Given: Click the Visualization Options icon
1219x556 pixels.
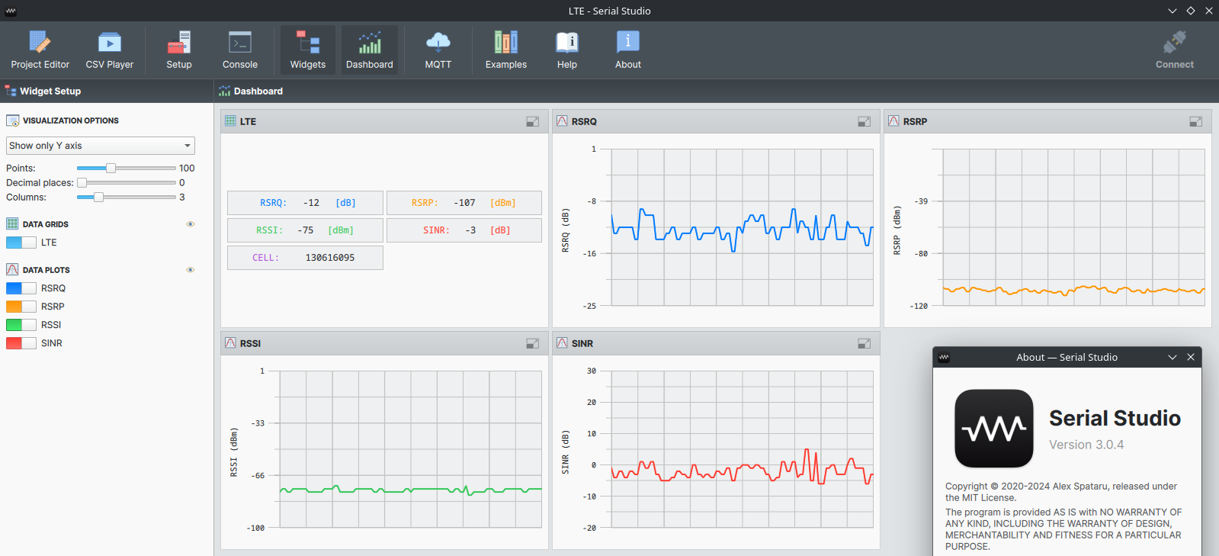Looking at the screenshot, I should click(x=12, y=121).
